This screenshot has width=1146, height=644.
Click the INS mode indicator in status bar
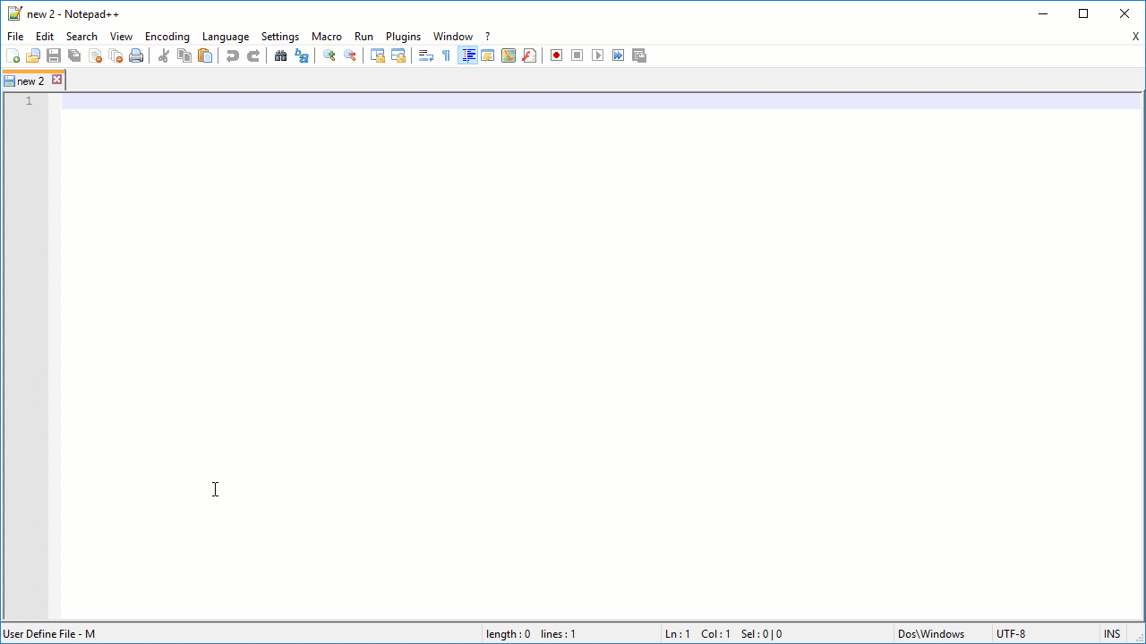(1112, 634)
